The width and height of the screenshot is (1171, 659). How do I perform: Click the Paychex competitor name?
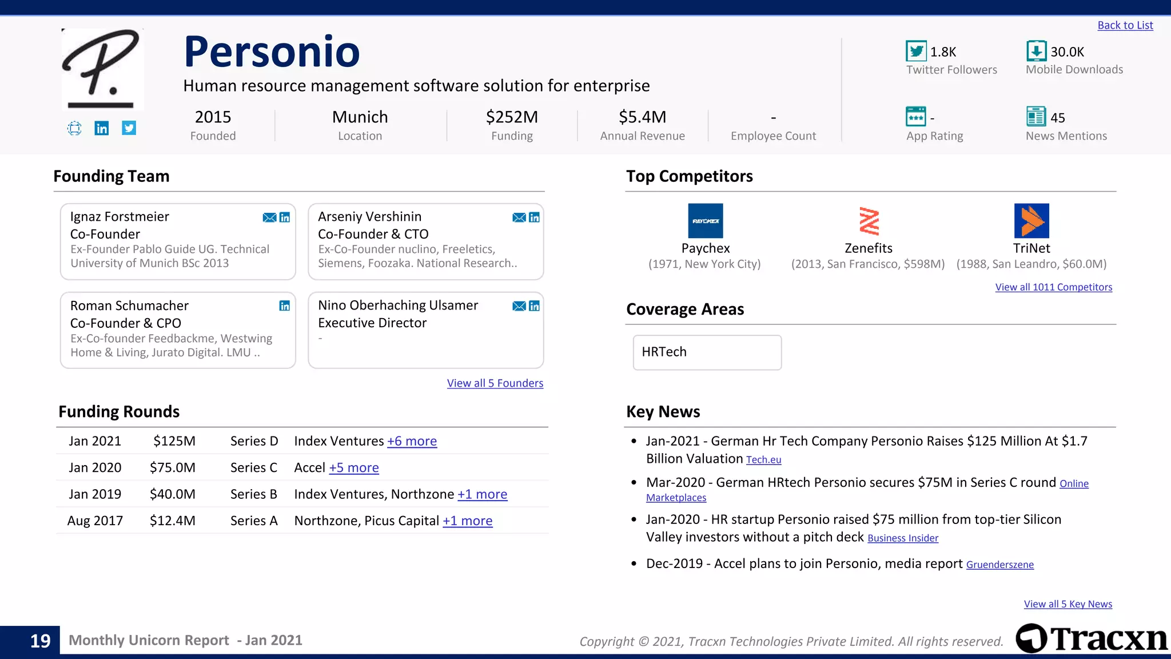coord(706,248)
